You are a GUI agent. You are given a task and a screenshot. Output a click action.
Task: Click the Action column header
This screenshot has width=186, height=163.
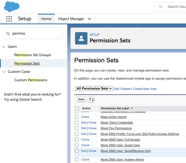coord(86,108)
